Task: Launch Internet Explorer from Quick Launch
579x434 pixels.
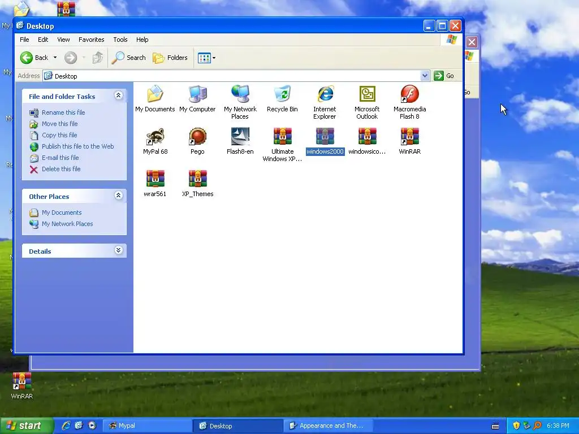Action: click(66, 426)
